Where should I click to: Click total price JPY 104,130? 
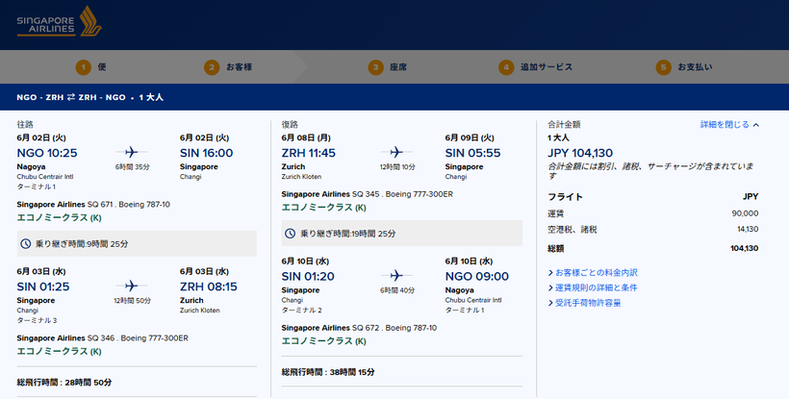click(x=580, y=153)
